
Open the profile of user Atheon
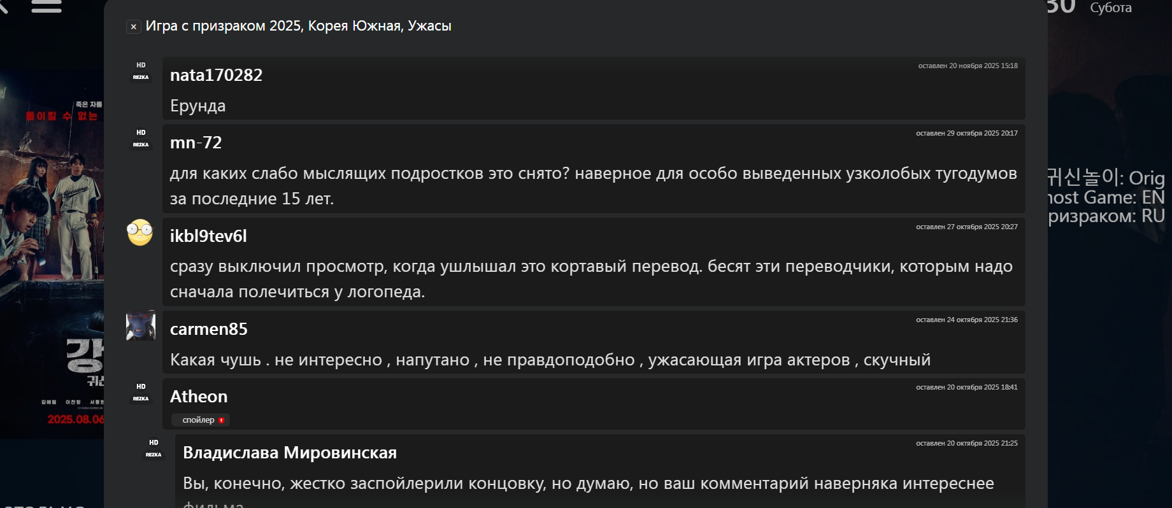[199, 397]
